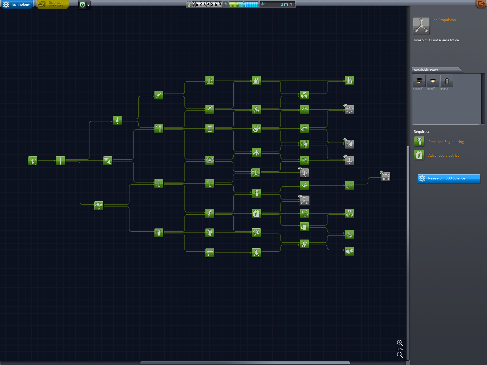
Task: Select the 16800-cost part thumbnail
Action: tap(419, 81)
